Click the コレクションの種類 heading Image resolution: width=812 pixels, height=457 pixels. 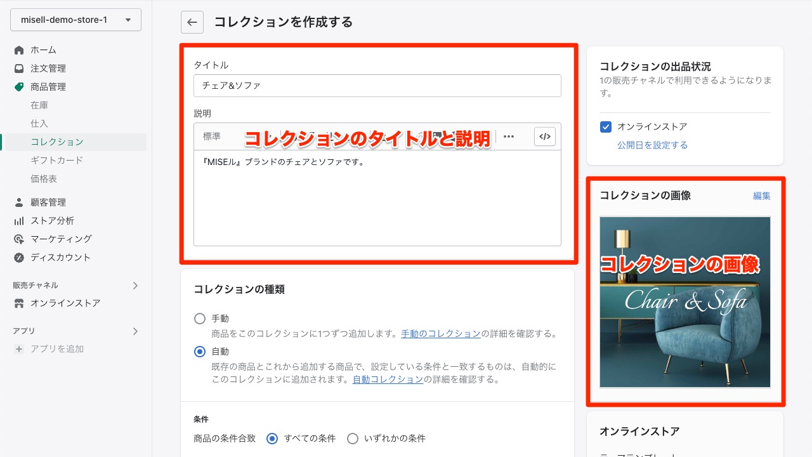(x=239, y=289)
